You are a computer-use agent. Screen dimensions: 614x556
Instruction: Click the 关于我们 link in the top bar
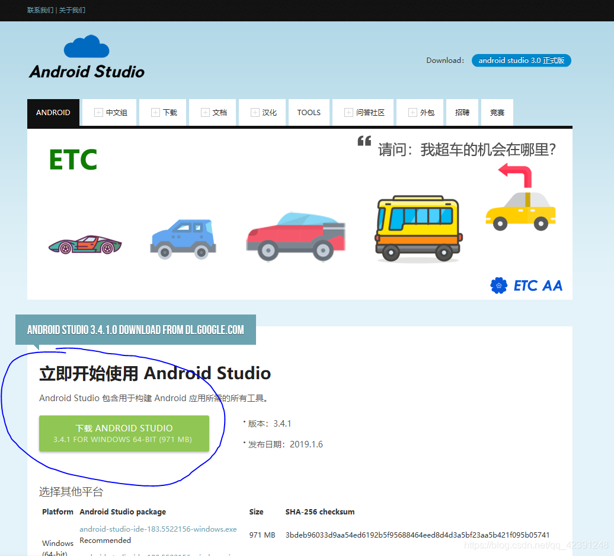[71, 10]
